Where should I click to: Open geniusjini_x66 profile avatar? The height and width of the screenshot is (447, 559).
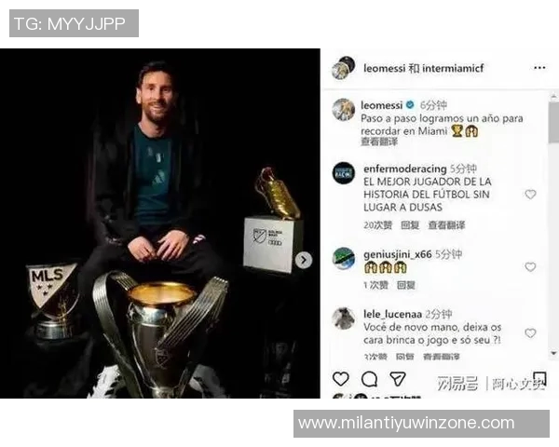pos(344,258)
